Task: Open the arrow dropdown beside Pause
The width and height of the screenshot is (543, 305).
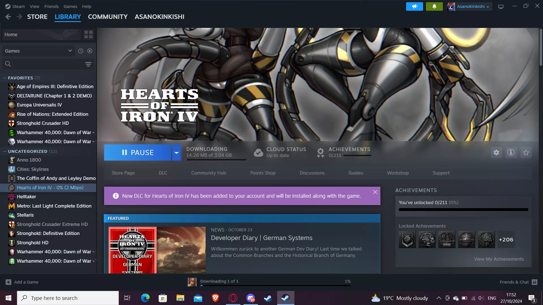Action: point(176,152)
